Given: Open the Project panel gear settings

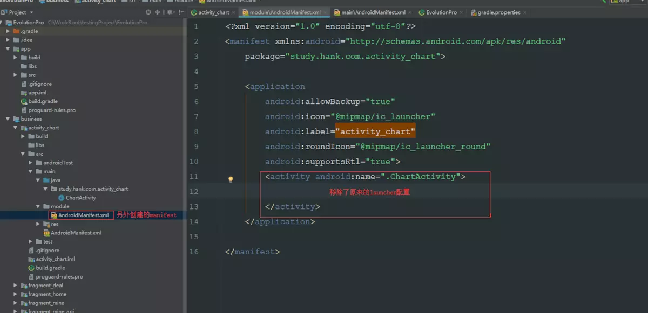Looking at the screenshot, I should click(x=170, y=12).
